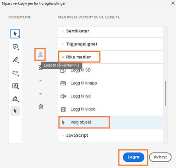Viewport: 176px width, 168px height.
Task: Click the add comment tool icon
Action: tap(15, 47)
